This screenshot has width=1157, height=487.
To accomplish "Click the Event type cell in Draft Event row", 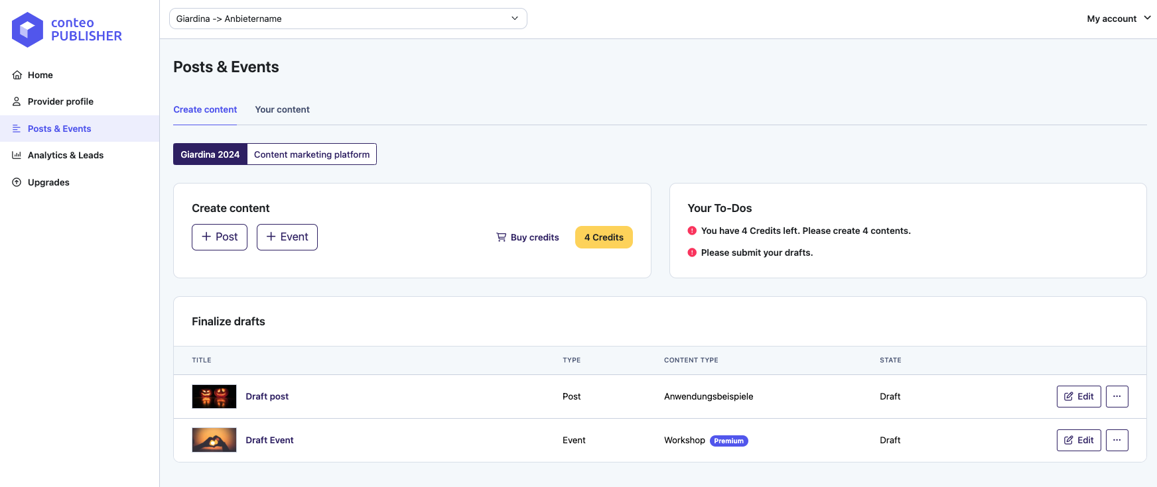I will [x=574, y=440].
